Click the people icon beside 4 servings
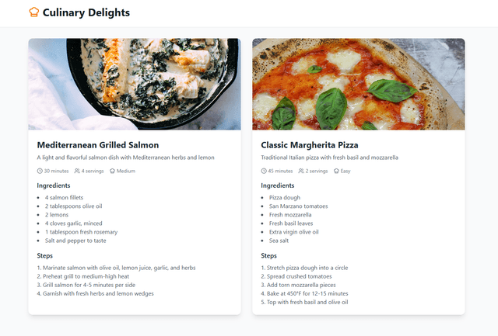The width and height of the screenshot is (498, 336). point(77,171)
